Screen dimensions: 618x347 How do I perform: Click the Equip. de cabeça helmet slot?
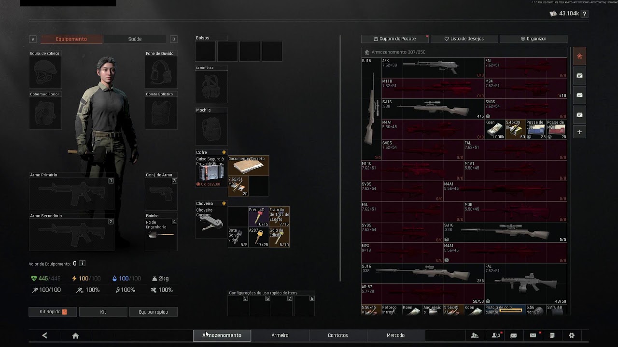(45, 72)
